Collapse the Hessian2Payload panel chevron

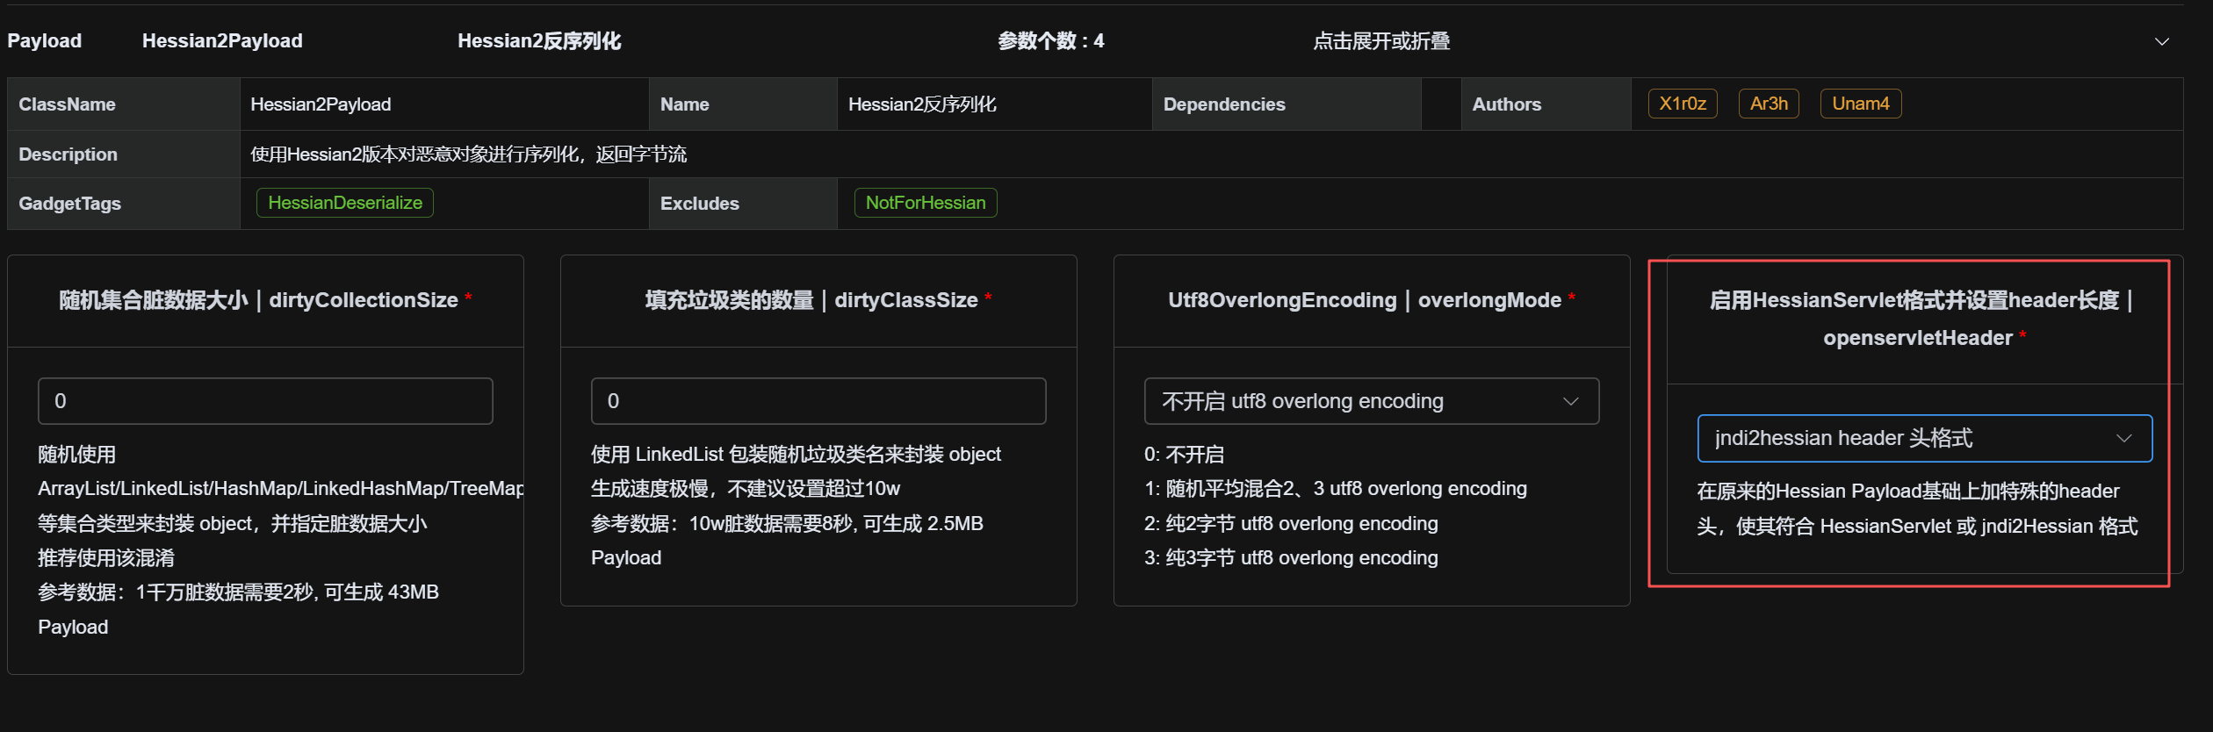[2161, 41]
